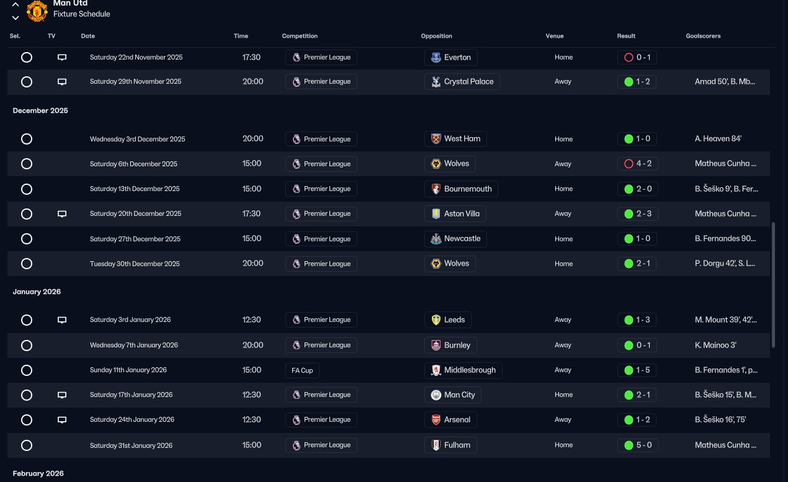Open the Arsenal club badge
Screen dimensions: 788x482
(x=436, y=420)
